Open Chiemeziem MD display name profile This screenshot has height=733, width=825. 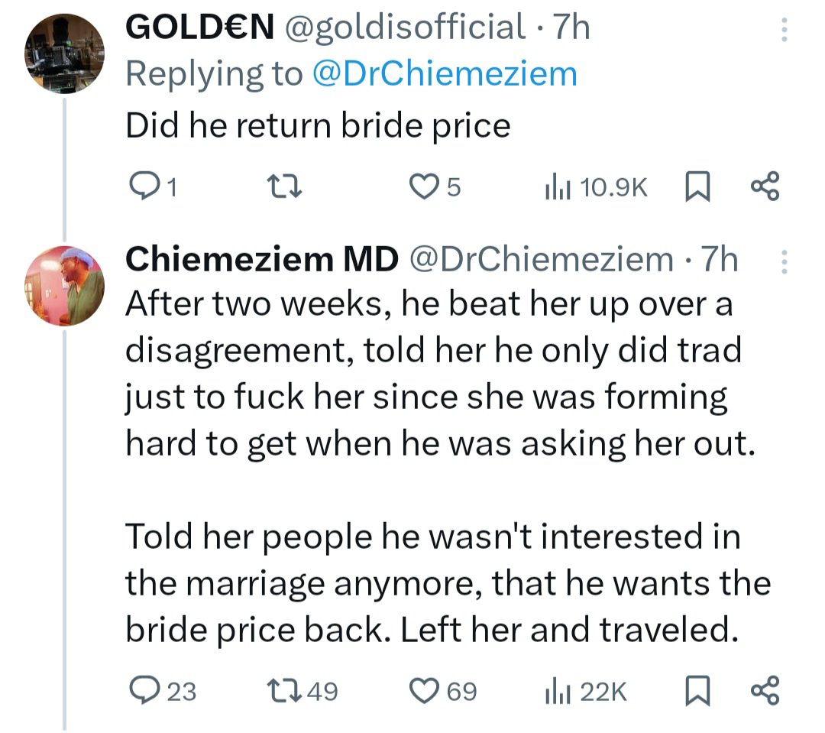click(262, 261)
